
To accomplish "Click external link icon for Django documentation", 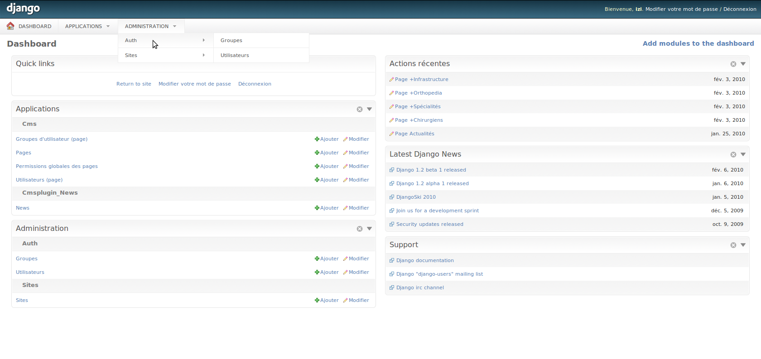I will click(392, 261).
